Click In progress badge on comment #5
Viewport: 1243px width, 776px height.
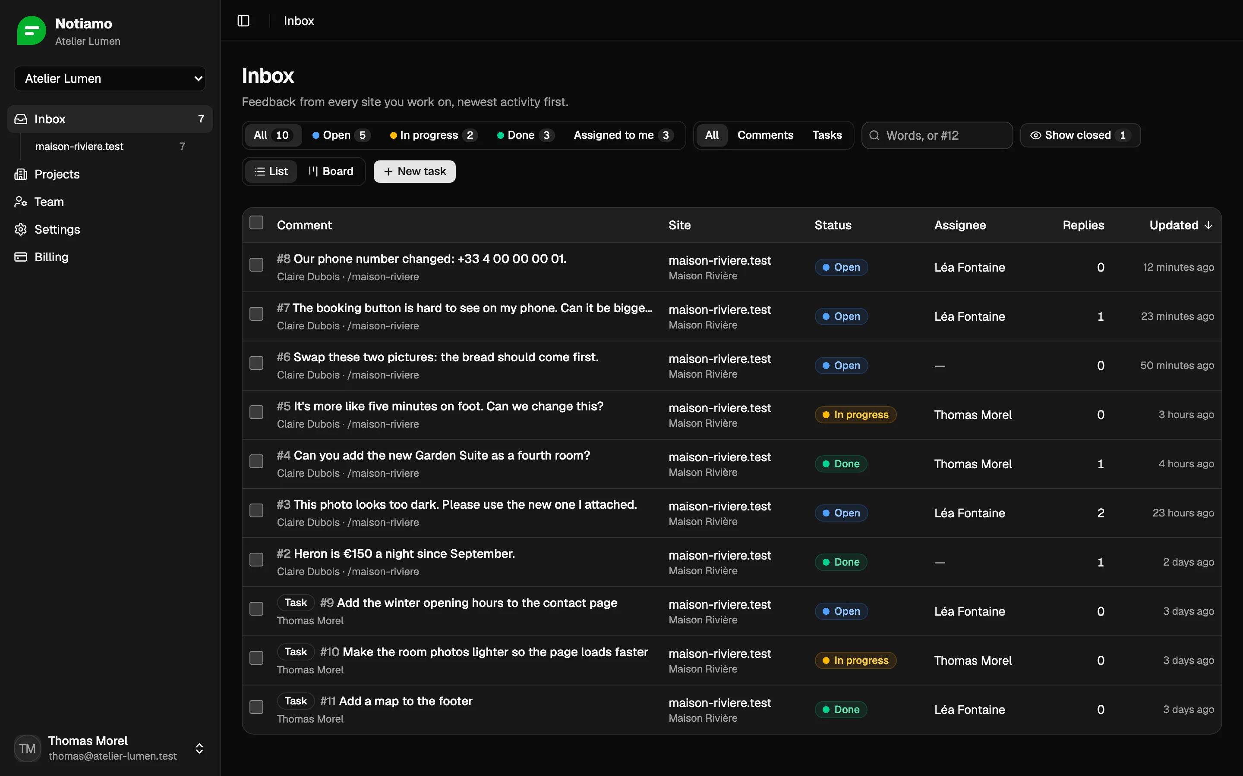[856, 415]
